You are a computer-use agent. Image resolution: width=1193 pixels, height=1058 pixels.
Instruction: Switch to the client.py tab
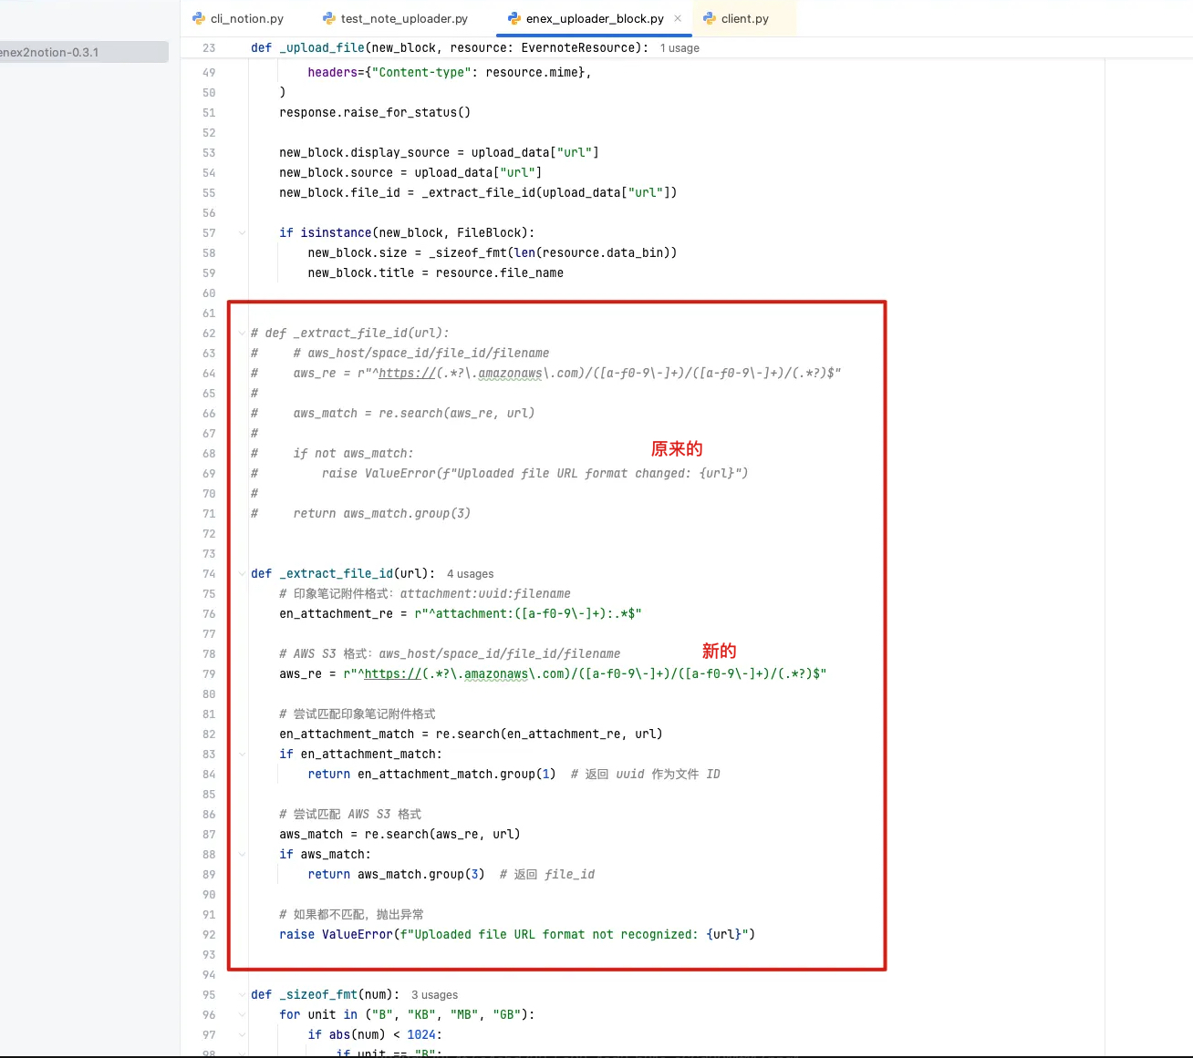[x=744, y=18]
